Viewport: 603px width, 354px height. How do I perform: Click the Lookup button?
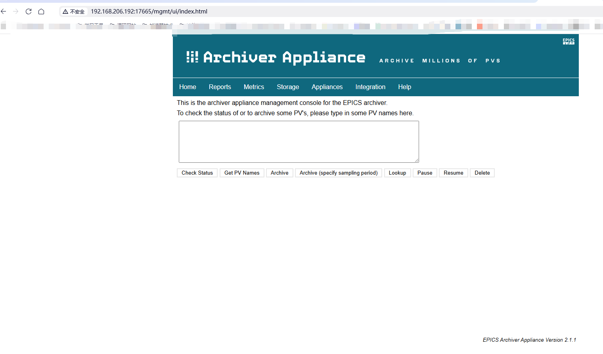397,173
